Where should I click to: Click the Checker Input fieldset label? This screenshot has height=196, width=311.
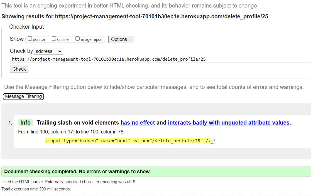pyautogui.click(x=26, y=27)
